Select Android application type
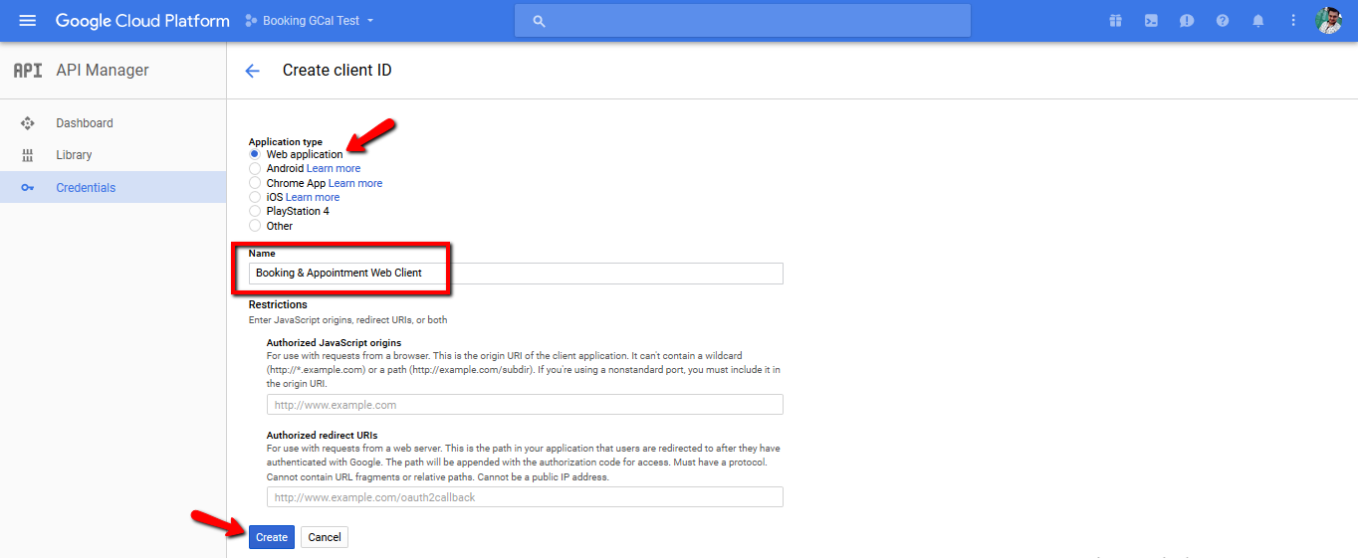This screenshot has width=1358, height=558. click(255, 169)
